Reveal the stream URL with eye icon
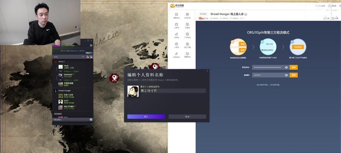The height and width of the screenshot is (153, 341). (x=287, y=67)
